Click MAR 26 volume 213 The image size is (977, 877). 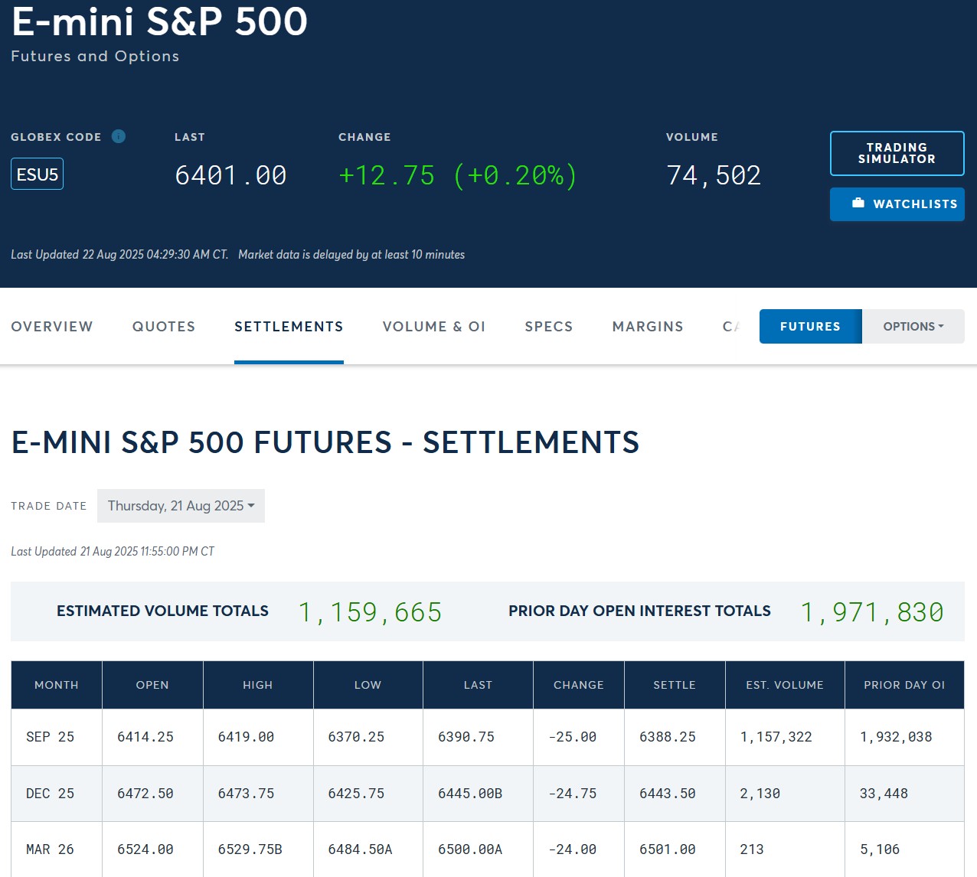pyautogui.click(x=752, y=849)
